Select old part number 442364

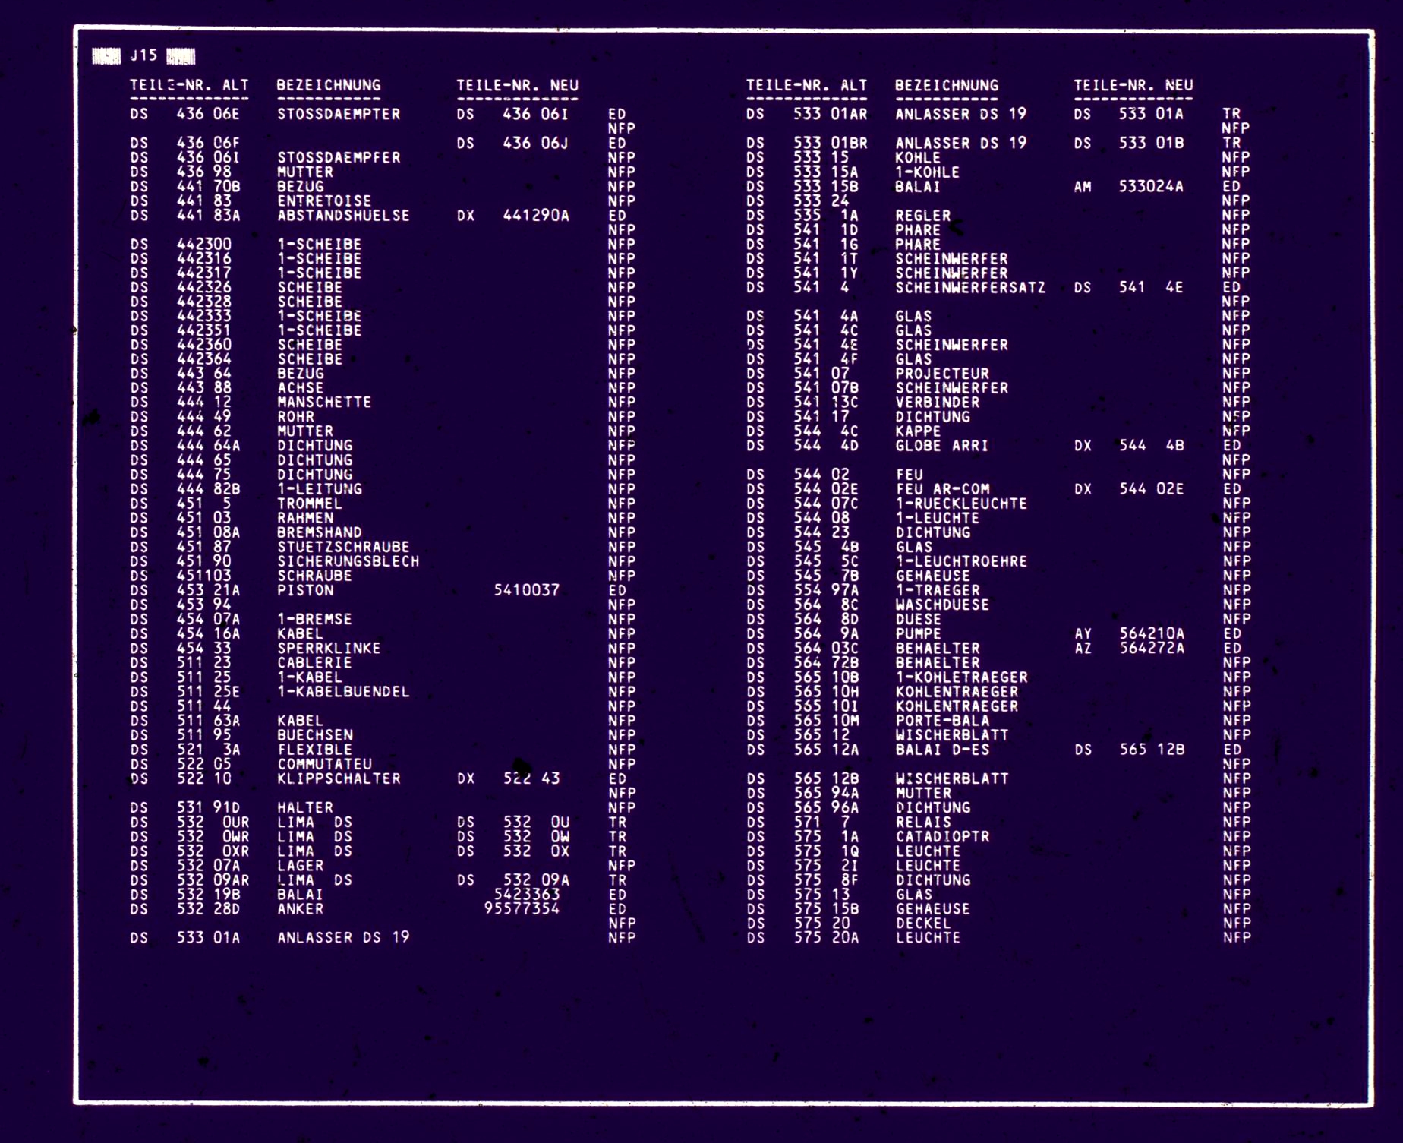[204, 359]
